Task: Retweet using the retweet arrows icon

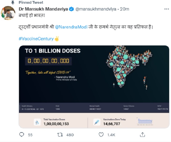Action: point(60,135)
